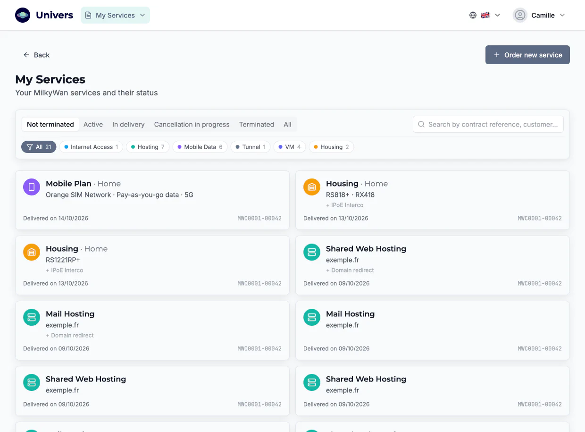The width and height of the screenshot is (585, 432).
Task: Click the Order new service button
Action: pyautogui.click(x=527, y=55)
